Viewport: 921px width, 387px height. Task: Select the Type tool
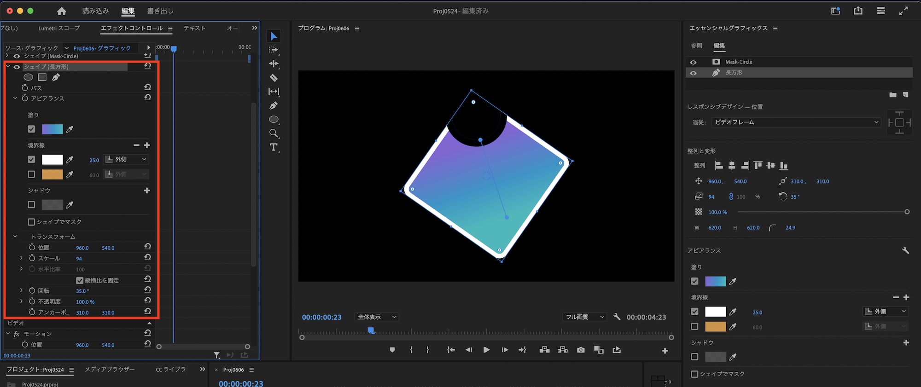coord(274,147)
